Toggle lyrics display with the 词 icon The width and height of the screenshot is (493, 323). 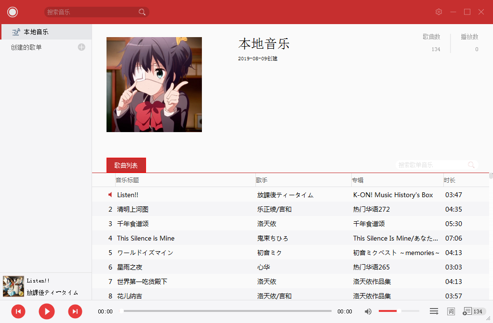pyautogui.click(x=451, y=311)
